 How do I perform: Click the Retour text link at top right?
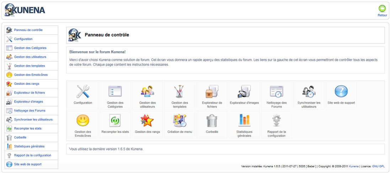(382, 15)
